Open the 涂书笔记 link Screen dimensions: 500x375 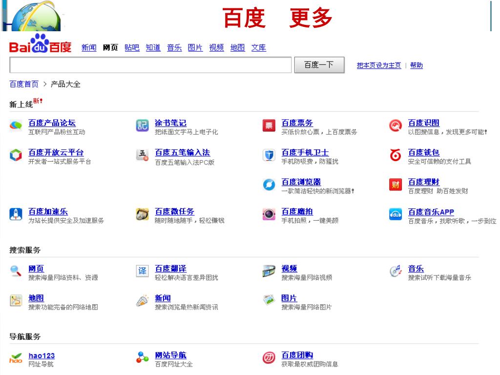click(170, 123)
